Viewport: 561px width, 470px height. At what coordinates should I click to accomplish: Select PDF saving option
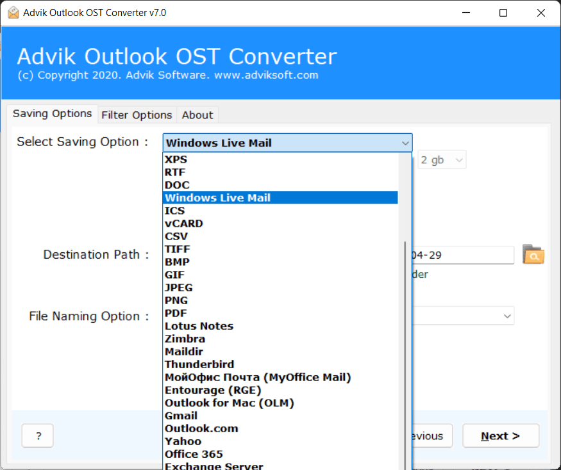coord(280,313)
